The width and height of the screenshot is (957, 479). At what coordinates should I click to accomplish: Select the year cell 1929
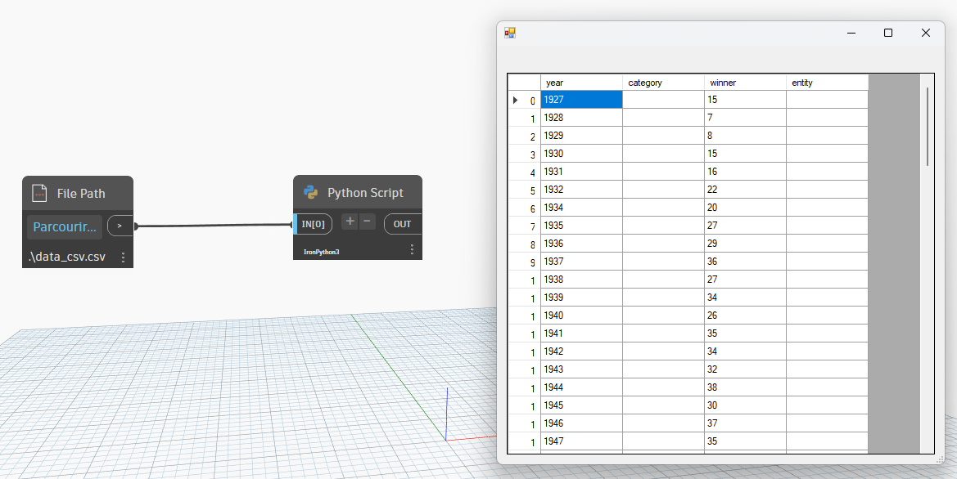point(581,136)
